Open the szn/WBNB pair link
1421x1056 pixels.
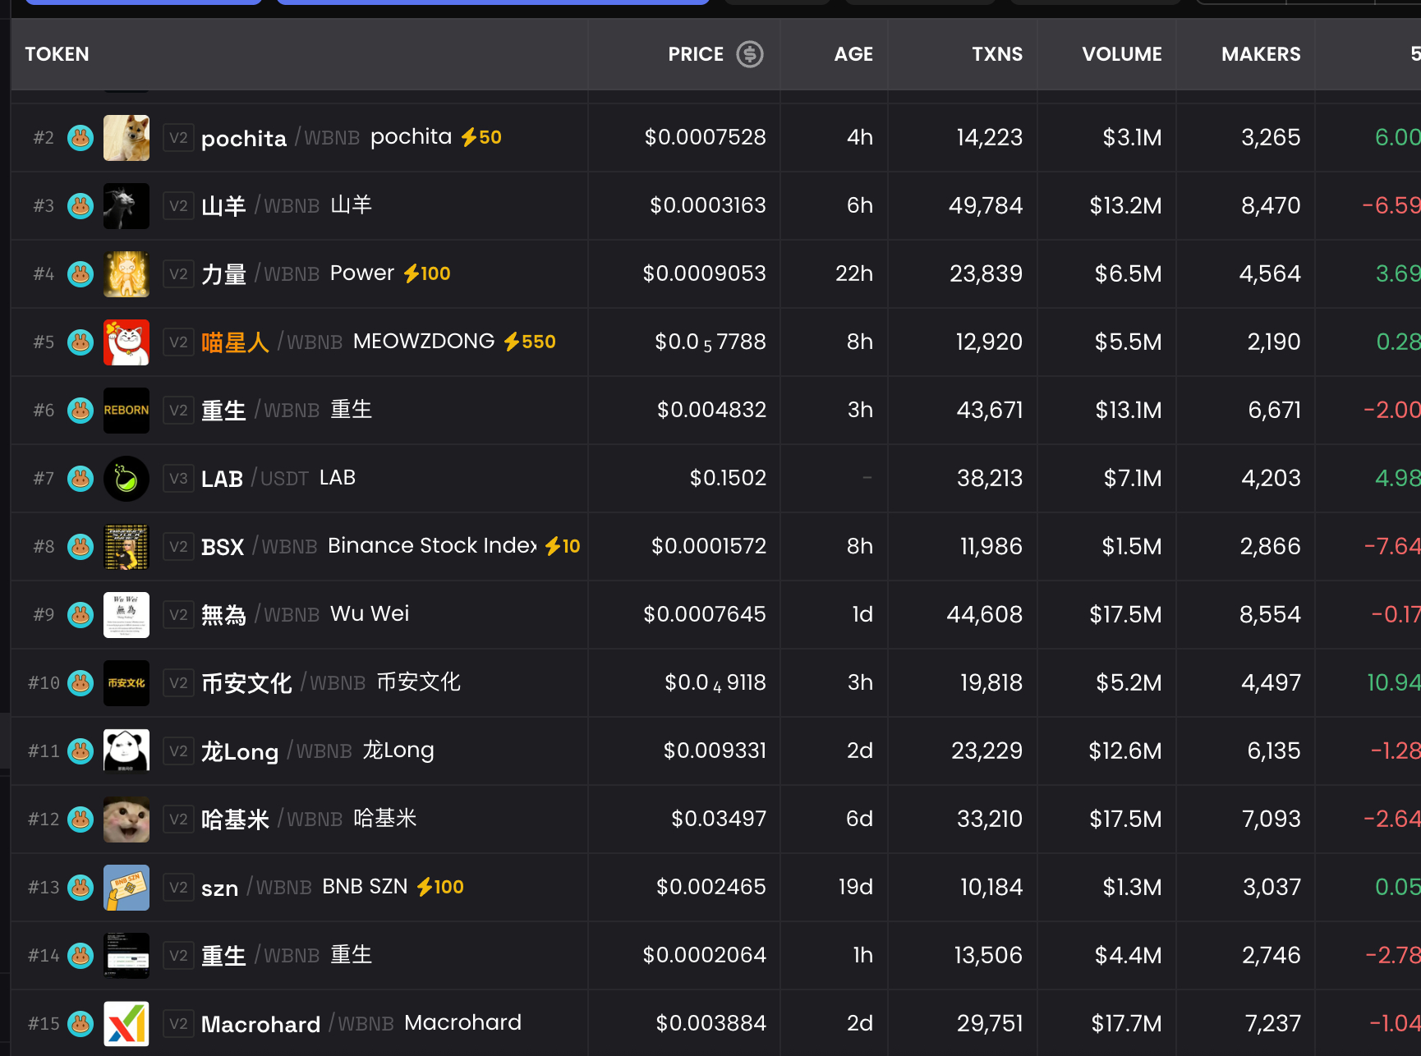(x=256, y=888)
